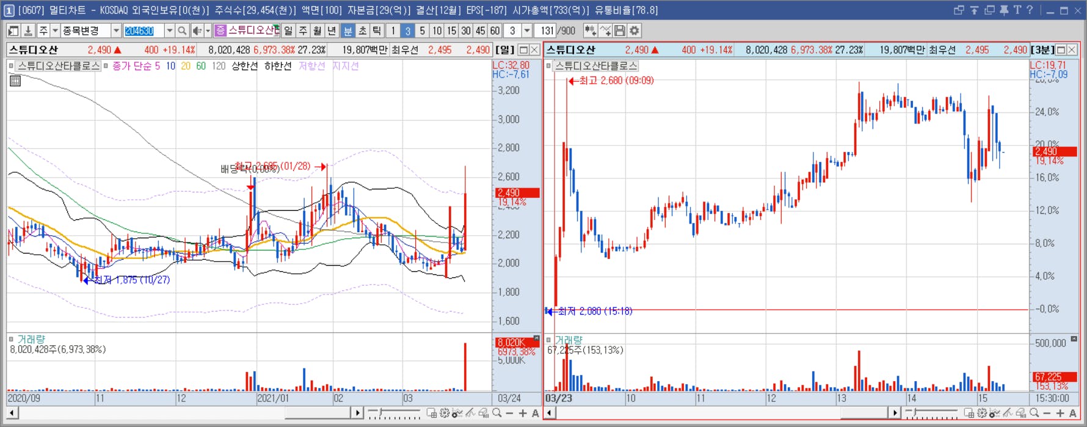Image resolution: width=1087 pixels, height=427 pixels.
Task: Click the duplicate window icon in the title bar
Action: pyautogui.click(x=989, y=10)
